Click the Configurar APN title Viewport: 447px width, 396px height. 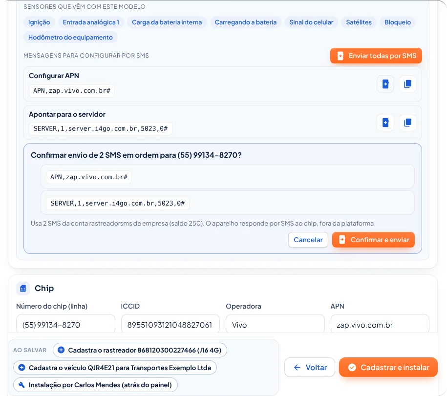click(54, 76)
